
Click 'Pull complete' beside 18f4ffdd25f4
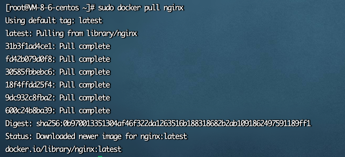coord(85,85)
